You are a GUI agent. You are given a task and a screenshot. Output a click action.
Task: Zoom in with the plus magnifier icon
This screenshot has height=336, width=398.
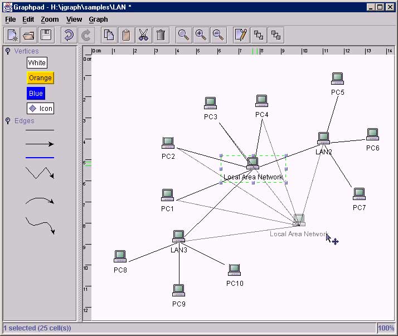[201, 35]
